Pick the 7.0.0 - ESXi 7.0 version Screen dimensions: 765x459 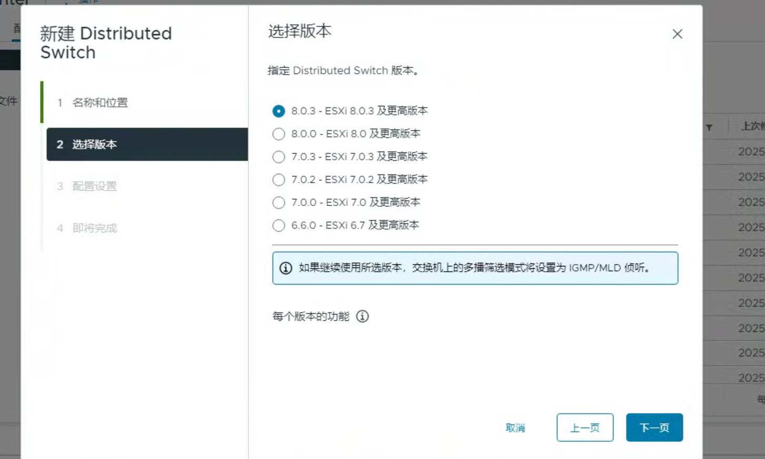(x=279, y=202)
